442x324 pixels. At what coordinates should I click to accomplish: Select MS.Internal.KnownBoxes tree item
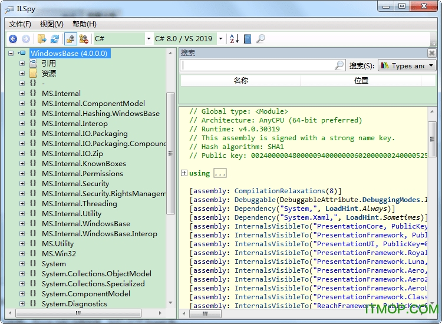[84, 163]
